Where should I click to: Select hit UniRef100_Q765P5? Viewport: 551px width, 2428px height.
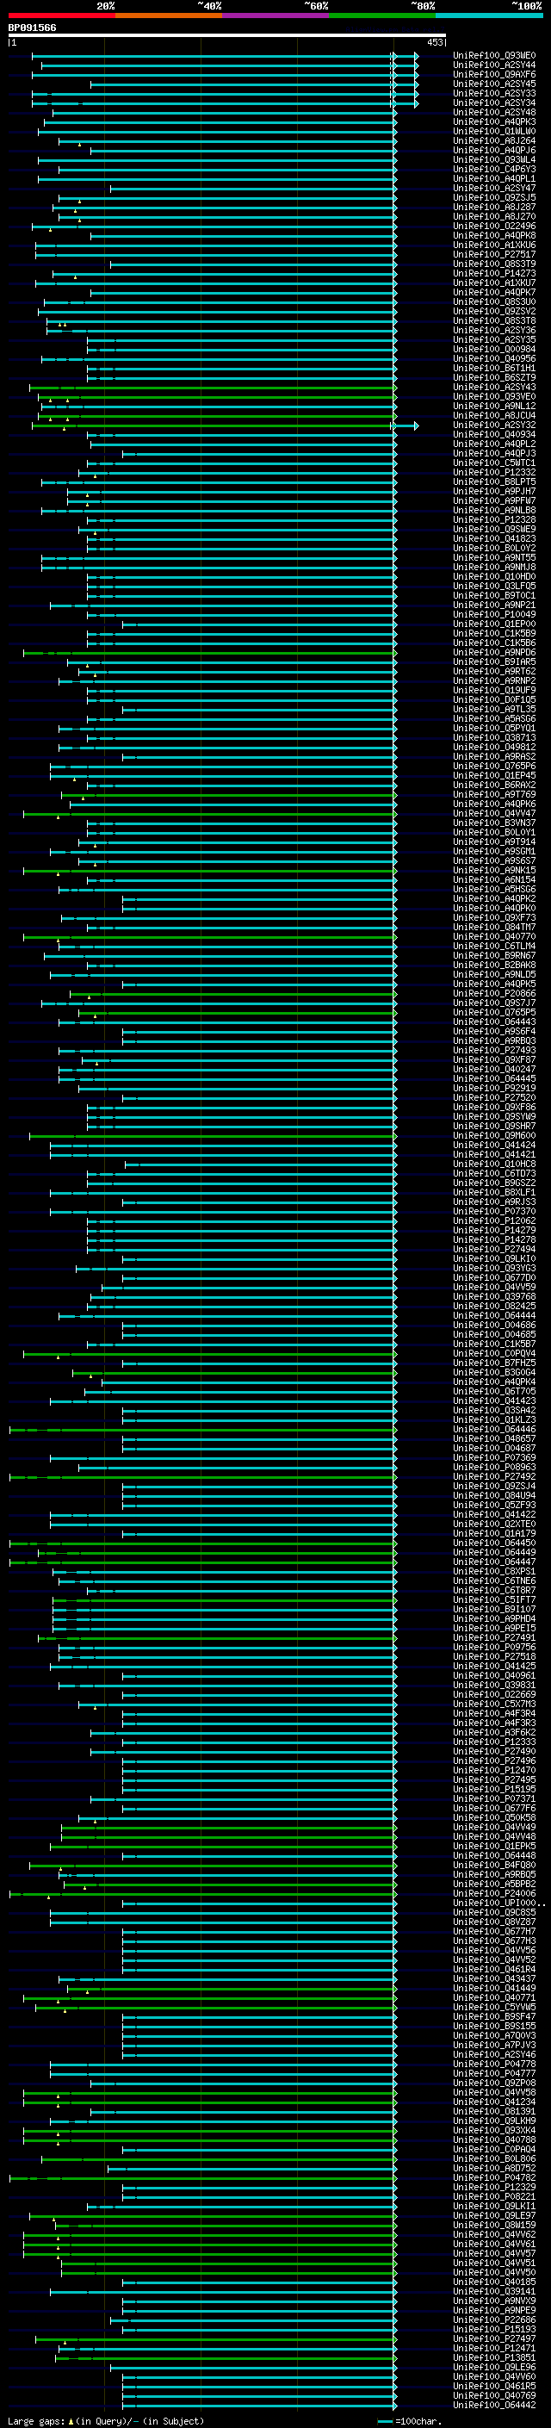[493, 1012]
